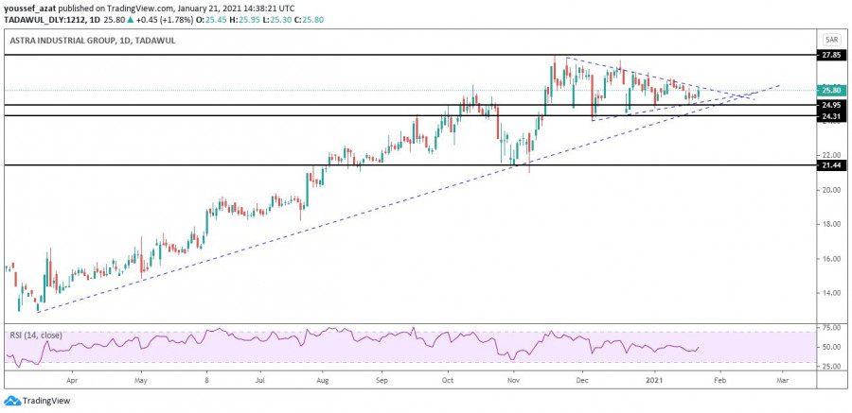852x413 pixels.
Task: Click the 16.00 value on price axis
Action: click(831, 259)
